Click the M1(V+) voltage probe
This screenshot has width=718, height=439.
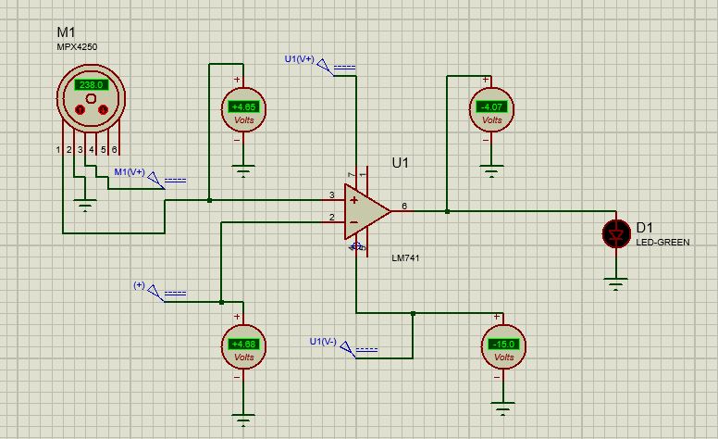point(156,180)
